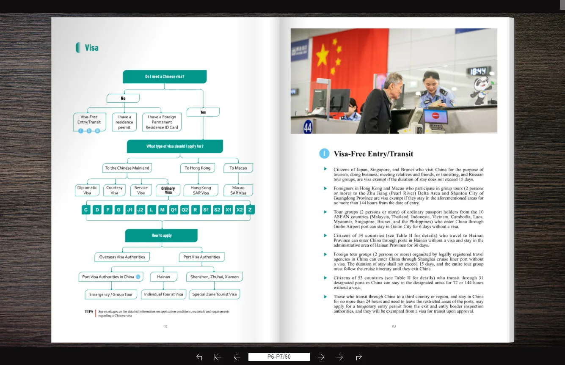Jump to the first page of the flipbook
Image resolution: width=565 pixels, height=365 pixels.
[218, 357]
